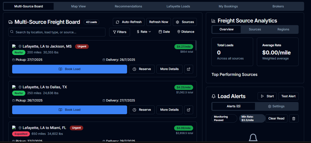
Task: Open external link for Jackson, MS load
Action: tap(188, 69)
